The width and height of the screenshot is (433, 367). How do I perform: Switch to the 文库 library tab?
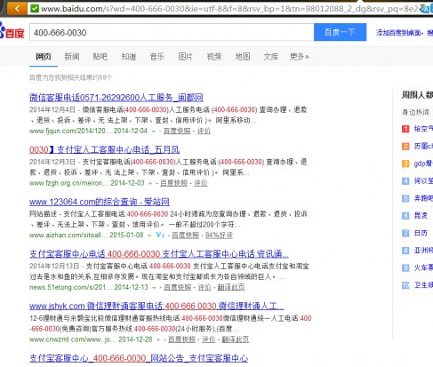(271, 56)
